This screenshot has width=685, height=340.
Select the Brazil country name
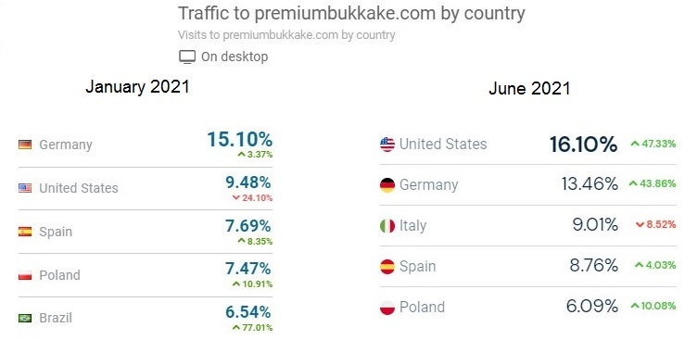point(56,318)
